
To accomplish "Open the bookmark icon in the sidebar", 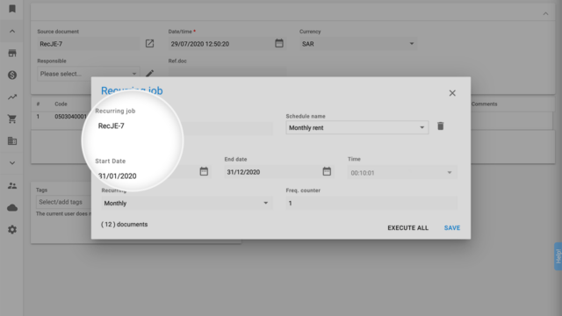I will [x=12, y=9].
